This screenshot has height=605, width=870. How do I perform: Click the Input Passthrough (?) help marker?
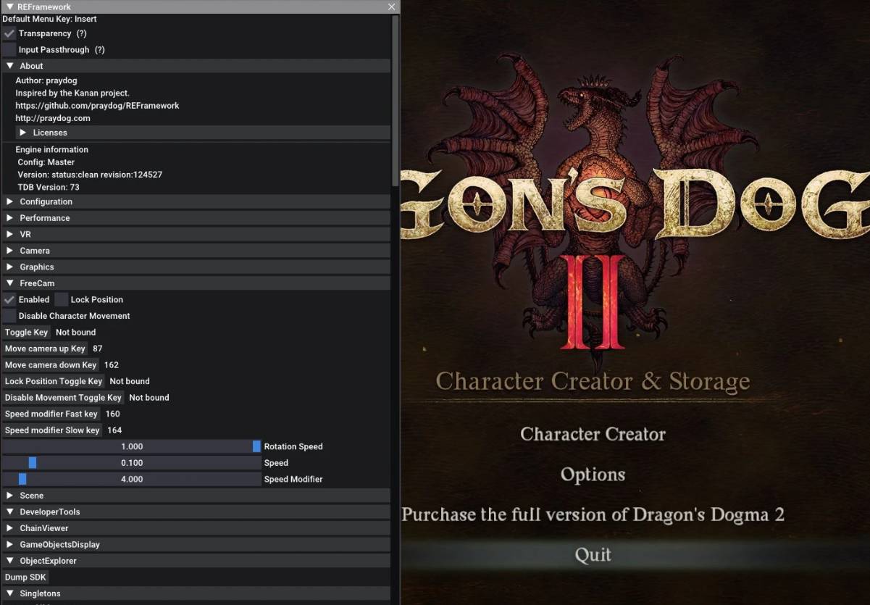click(x=100, y=50)
